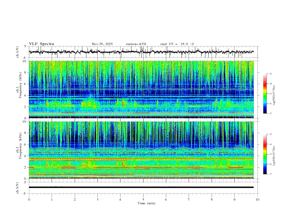Click the '-7' label on ch.2 color scale
The height and width of the screenshot is (224, 290).
pos(270,174)
